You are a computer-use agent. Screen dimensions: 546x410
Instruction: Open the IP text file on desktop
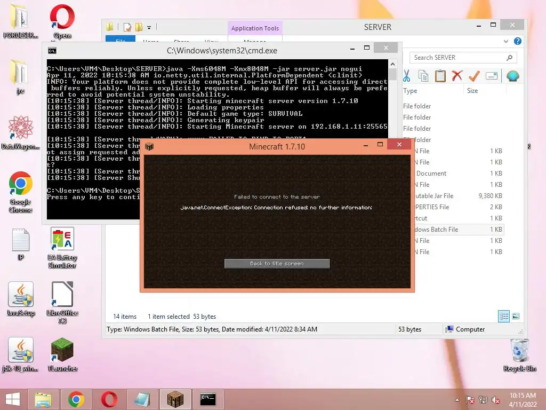[x=21, y=245]
